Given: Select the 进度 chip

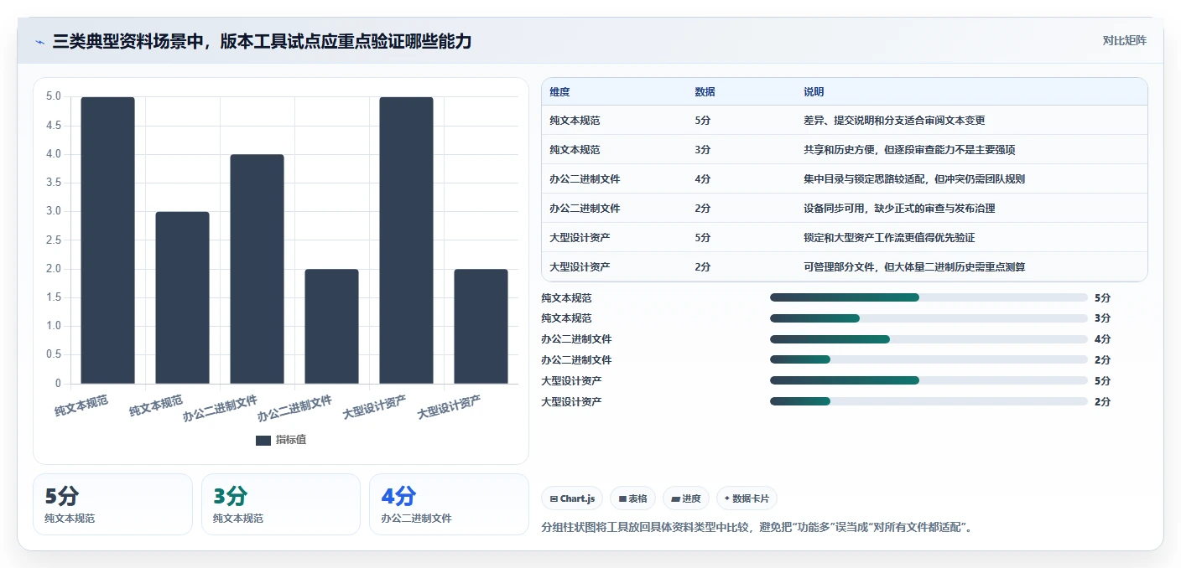Looking at the screenshot, I should 685,498.
